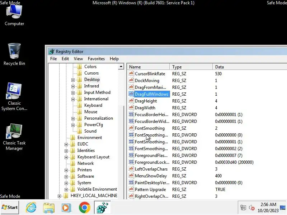
Task: Launch Windows Media Player from taskbar
Action: [66, 207]
